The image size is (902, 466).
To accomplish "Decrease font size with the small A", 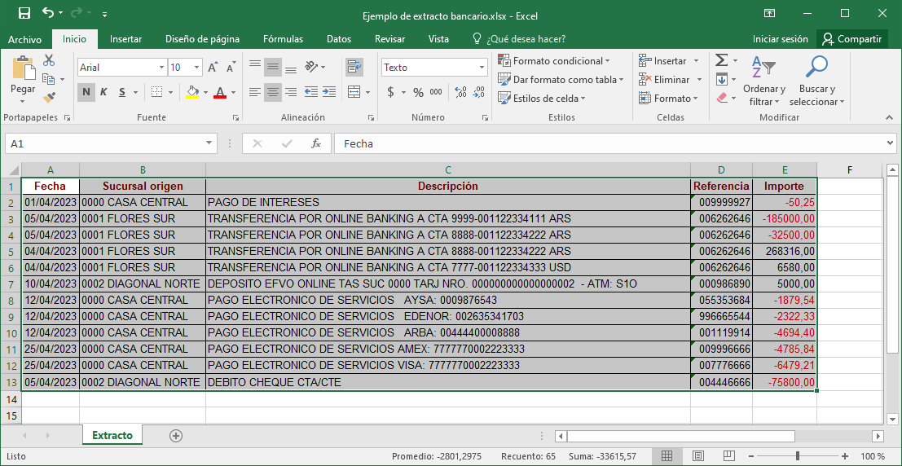I will [x=231, y=68].
